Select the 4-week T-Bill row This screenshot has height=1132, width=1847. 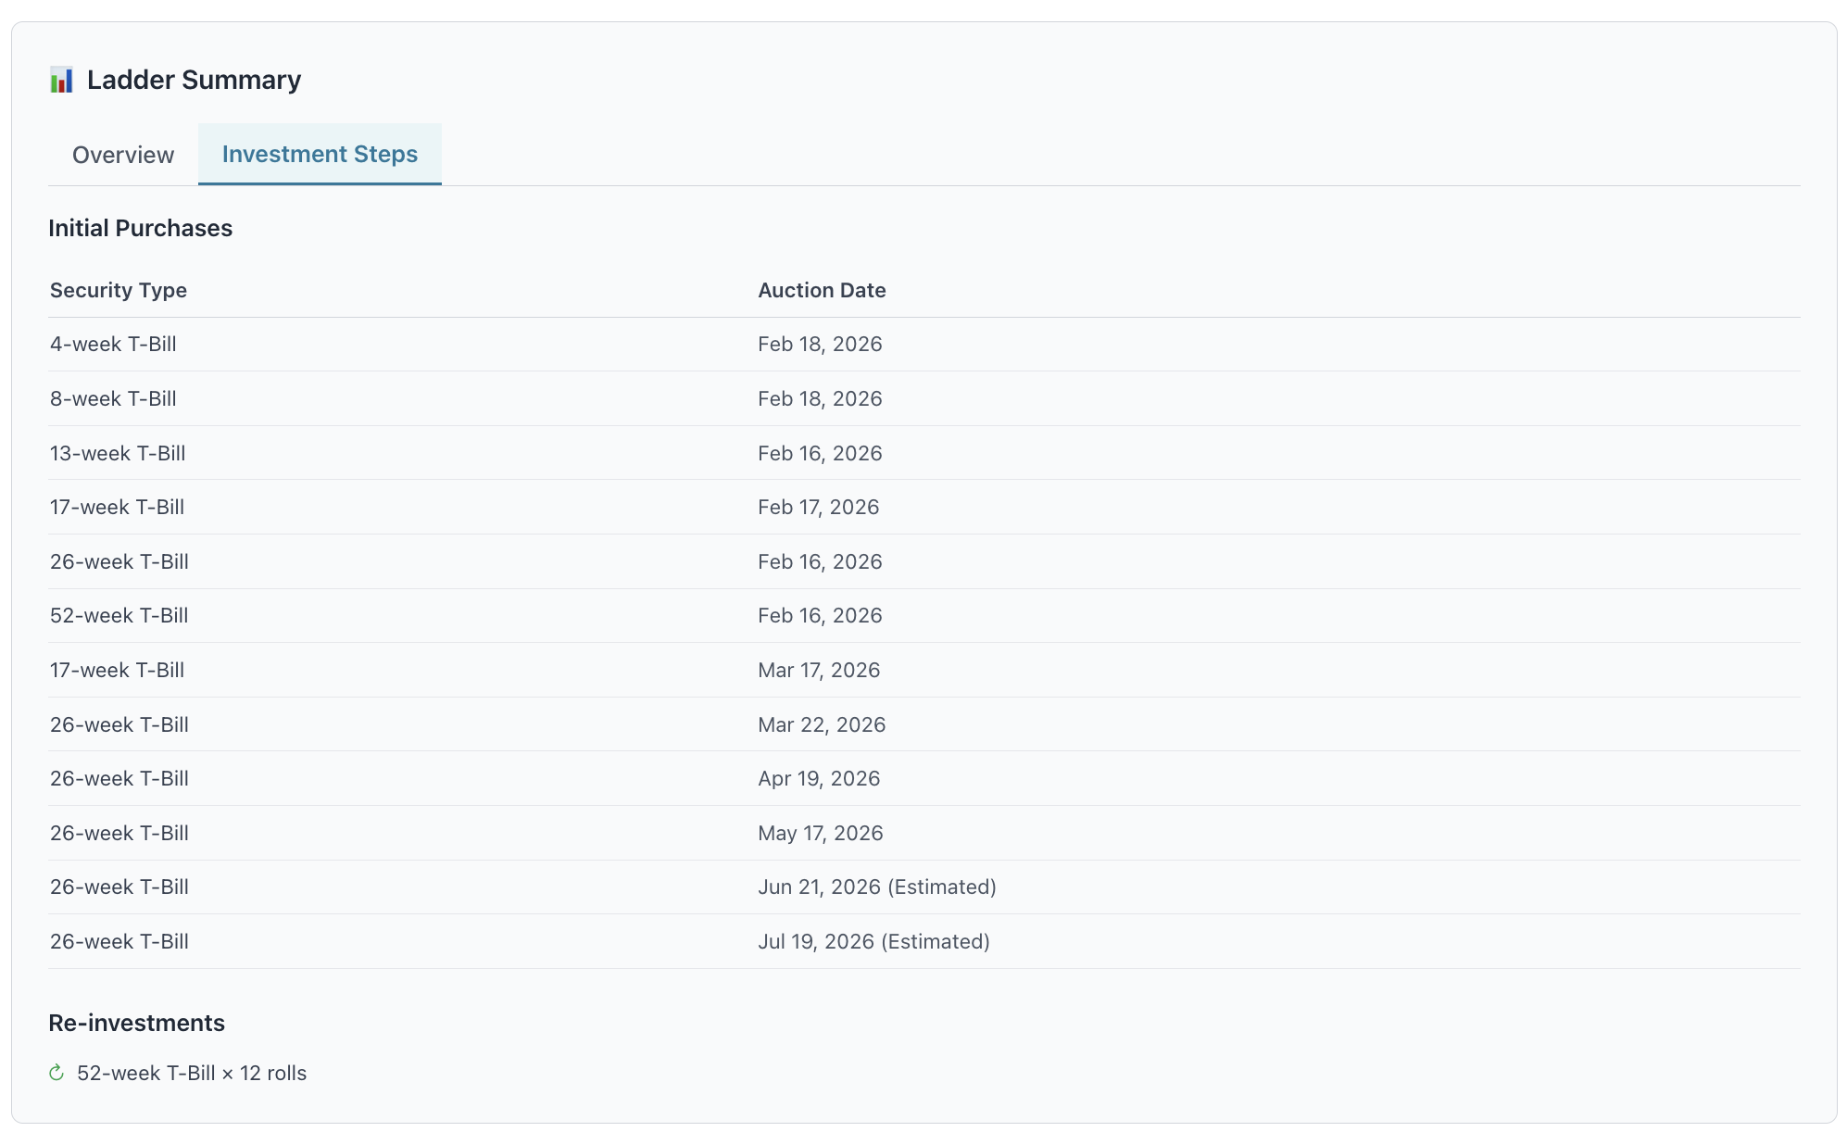(111, 344)
